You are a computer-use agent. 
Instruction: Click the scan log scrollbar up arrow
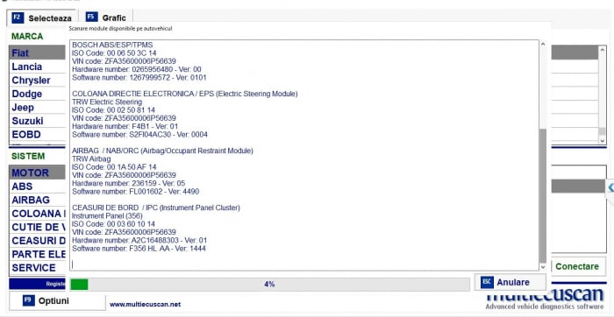[x=543, y=44]
